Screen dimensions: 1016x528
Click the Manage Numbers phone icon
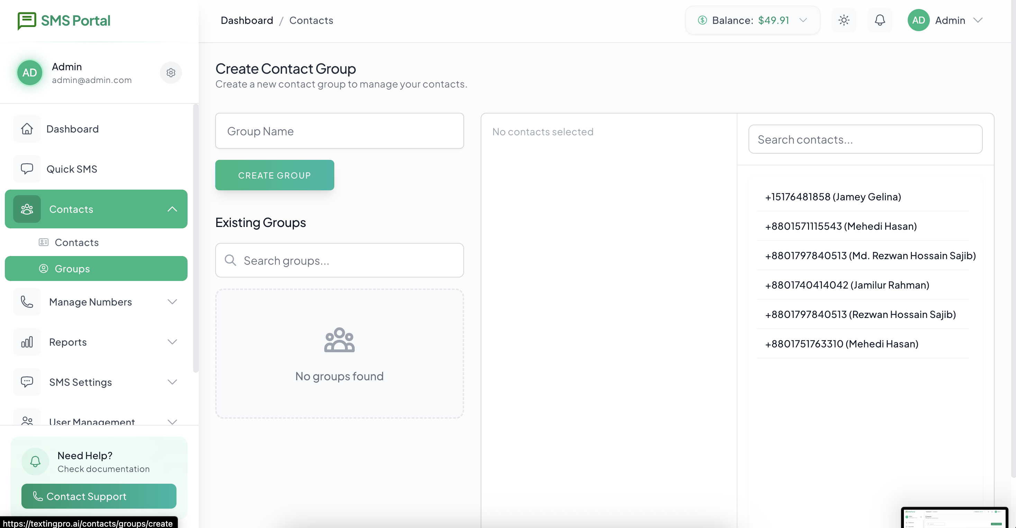point(27,302)
